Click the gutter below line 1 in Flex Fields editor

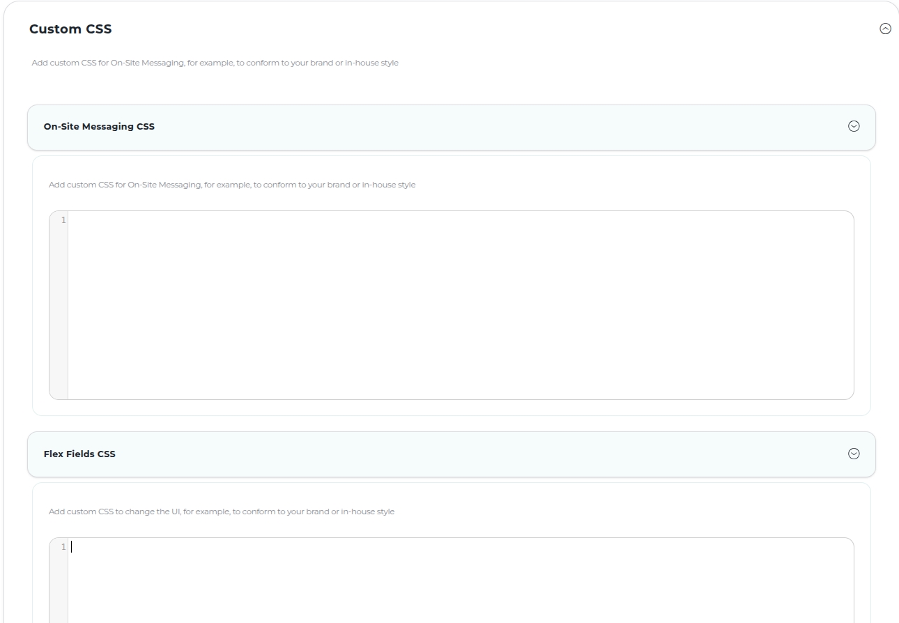[x=59, y=589]
